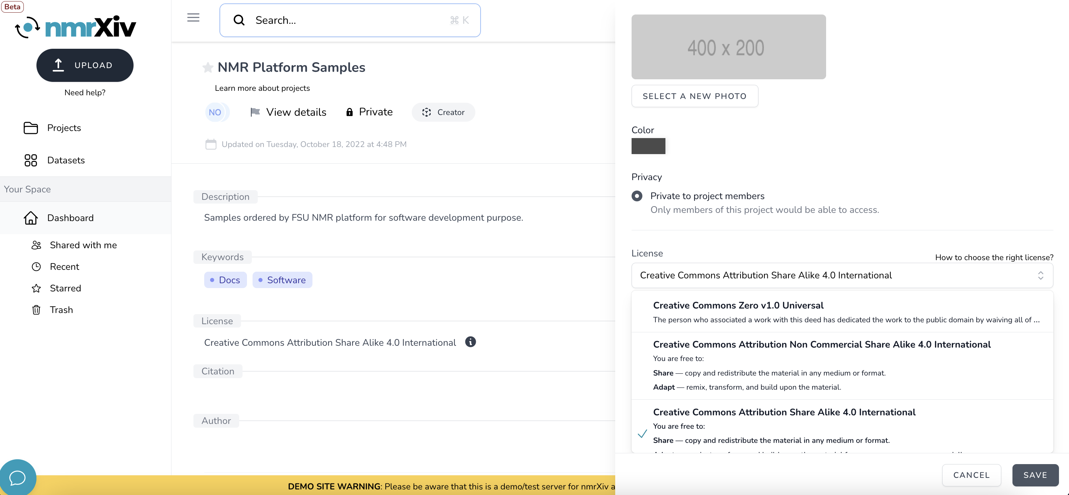Click the Creator badge
Screen dimensions: 1069x495
point(443,112)
